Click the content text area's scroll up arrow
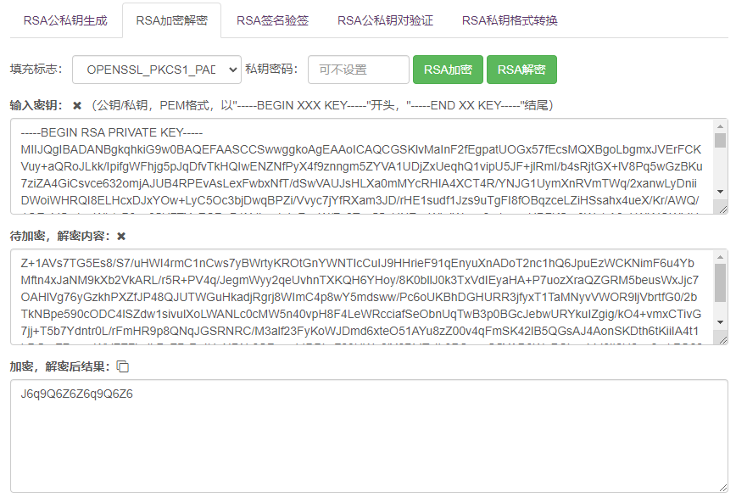The height and width of the screenshot is (503, 736). [x=721, y=256]
